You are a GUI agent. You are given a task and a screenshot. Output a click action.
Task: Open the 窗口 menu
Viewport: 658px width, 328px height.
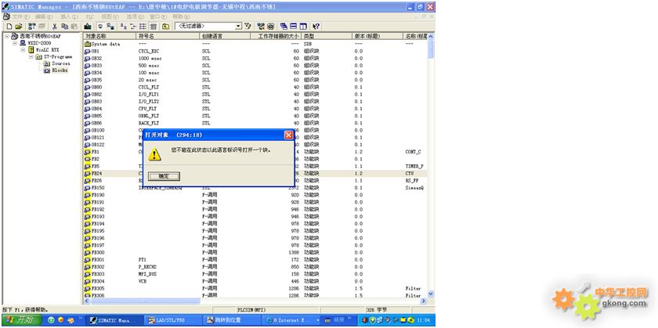[x=157, y=16]
